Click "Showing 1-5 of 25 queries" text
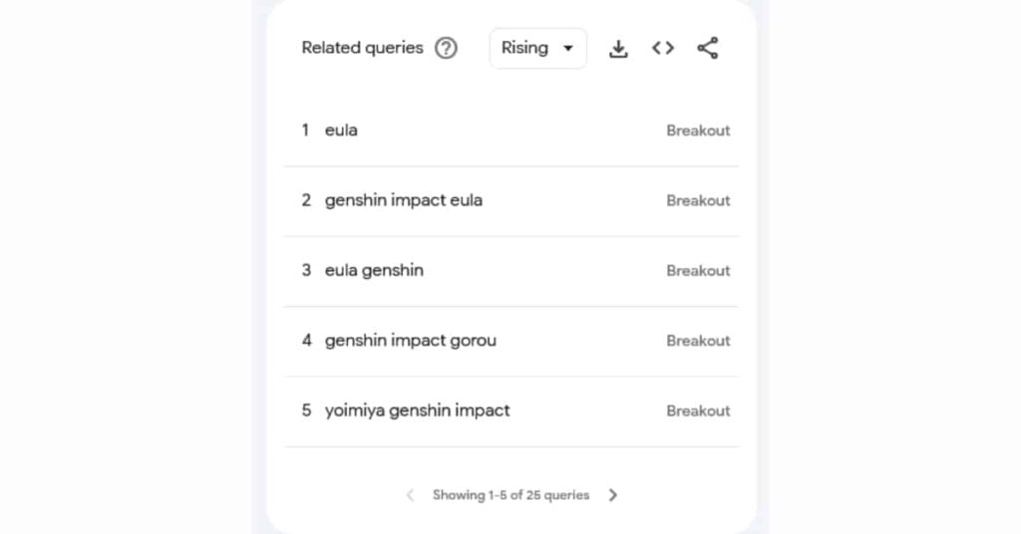 (x=510, y=495)
